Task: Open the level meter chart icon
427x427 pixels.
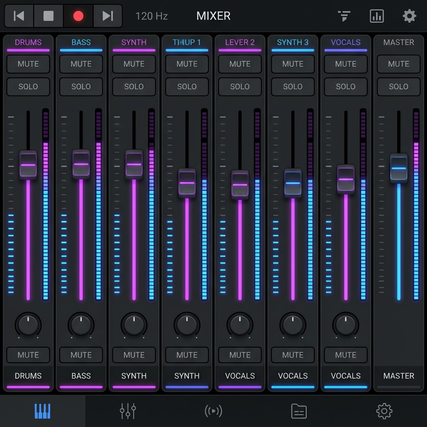Action: [x=377, y=16]
